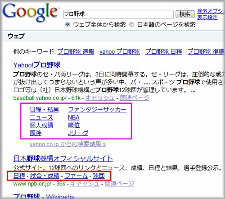Open the 個人成績 sitelink

click(x=41, y=125)
